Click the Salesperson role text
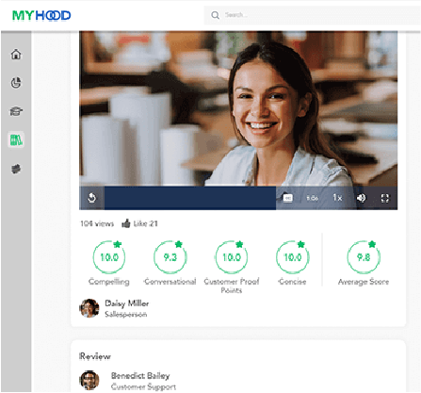 tap(125, 314)
